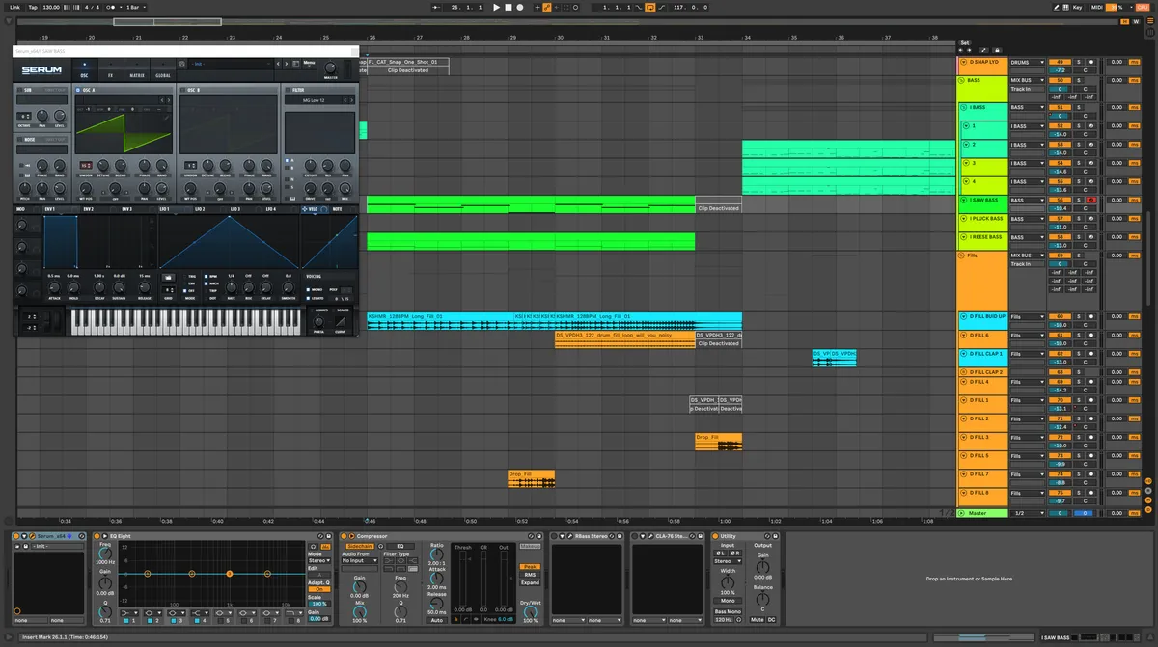Screen dimensions: 1158x647
Task: Toggle the Link button in the top bar
Action: point(14,7)
